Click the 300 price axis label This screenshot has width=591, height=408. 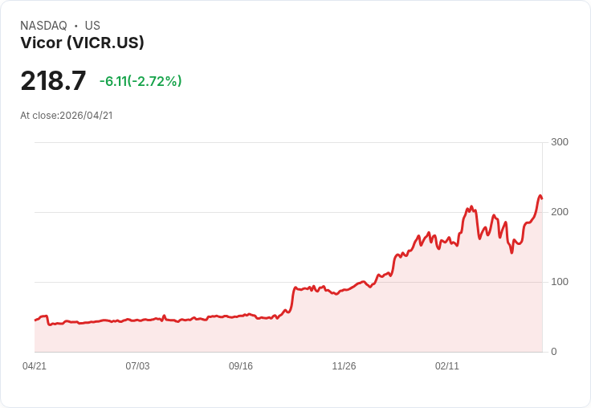click(560, 142)
